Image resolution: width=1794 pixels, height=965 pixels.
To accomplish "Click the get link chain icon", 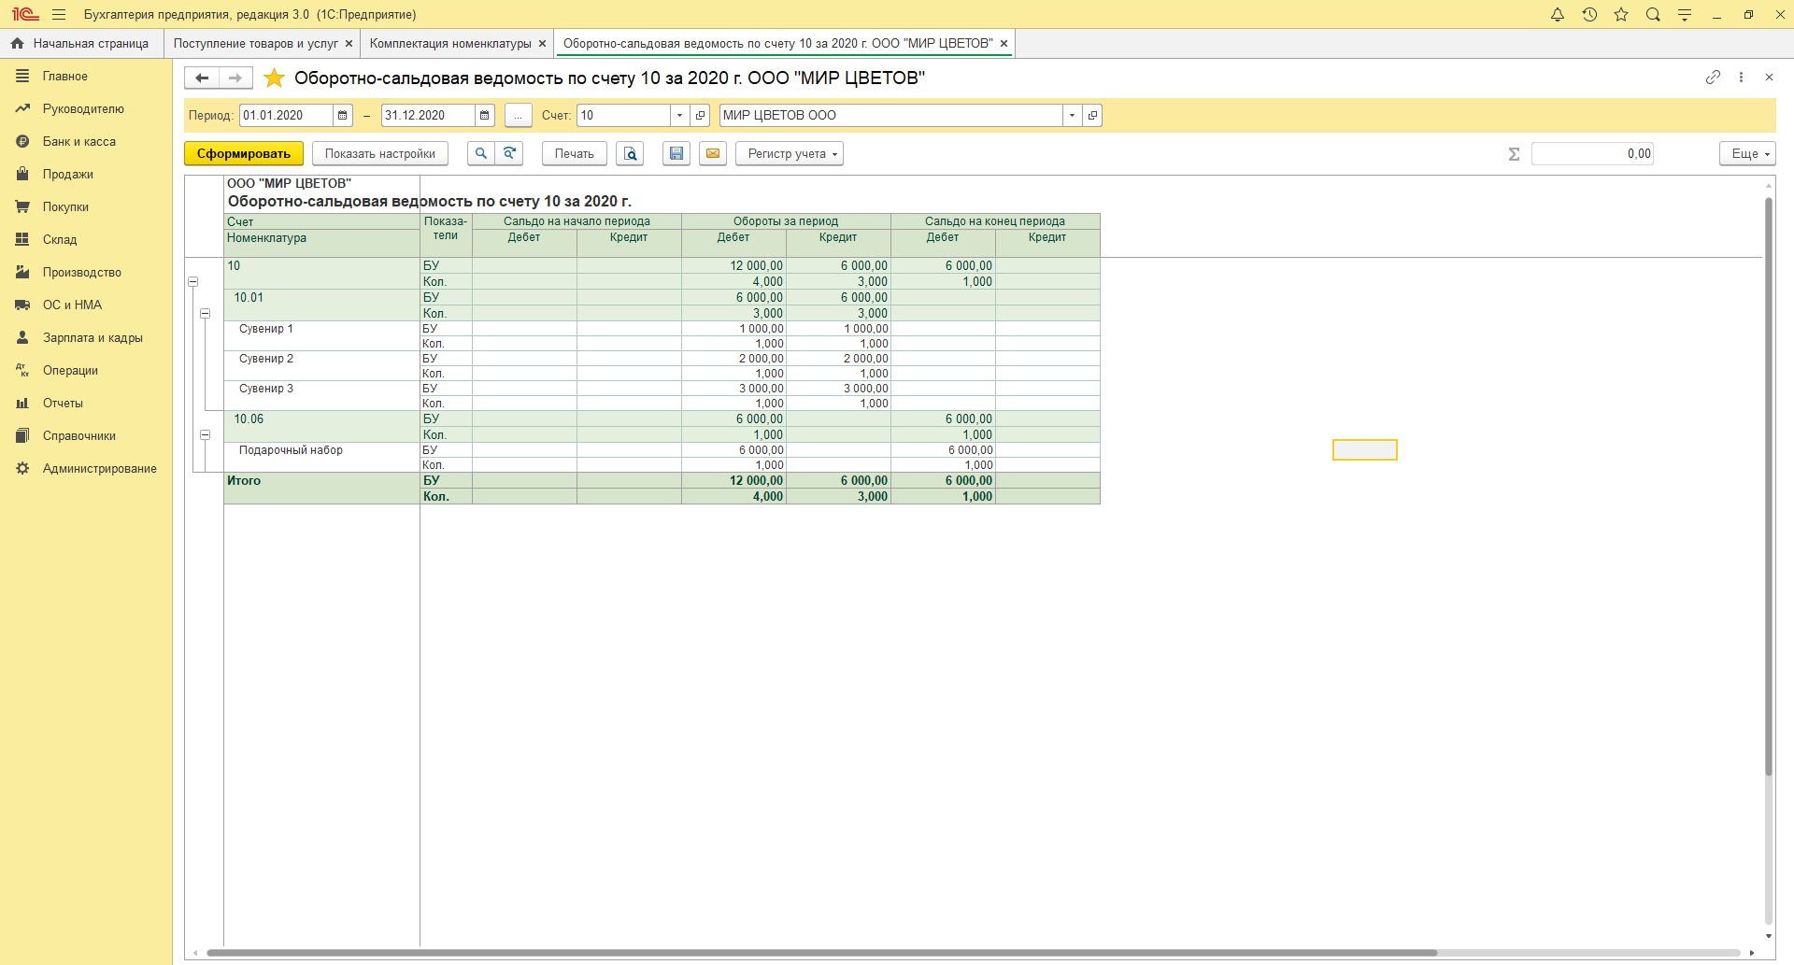I will click(x=1713, y=78).
